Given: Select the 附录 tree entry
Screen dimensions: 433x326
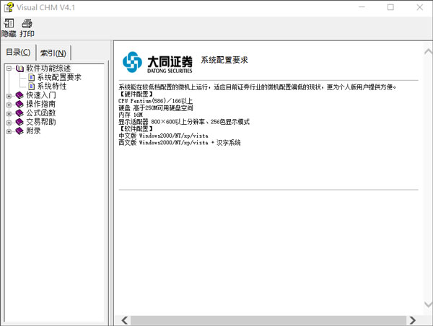Looking at the screenshot, I should tap(33, 131).
